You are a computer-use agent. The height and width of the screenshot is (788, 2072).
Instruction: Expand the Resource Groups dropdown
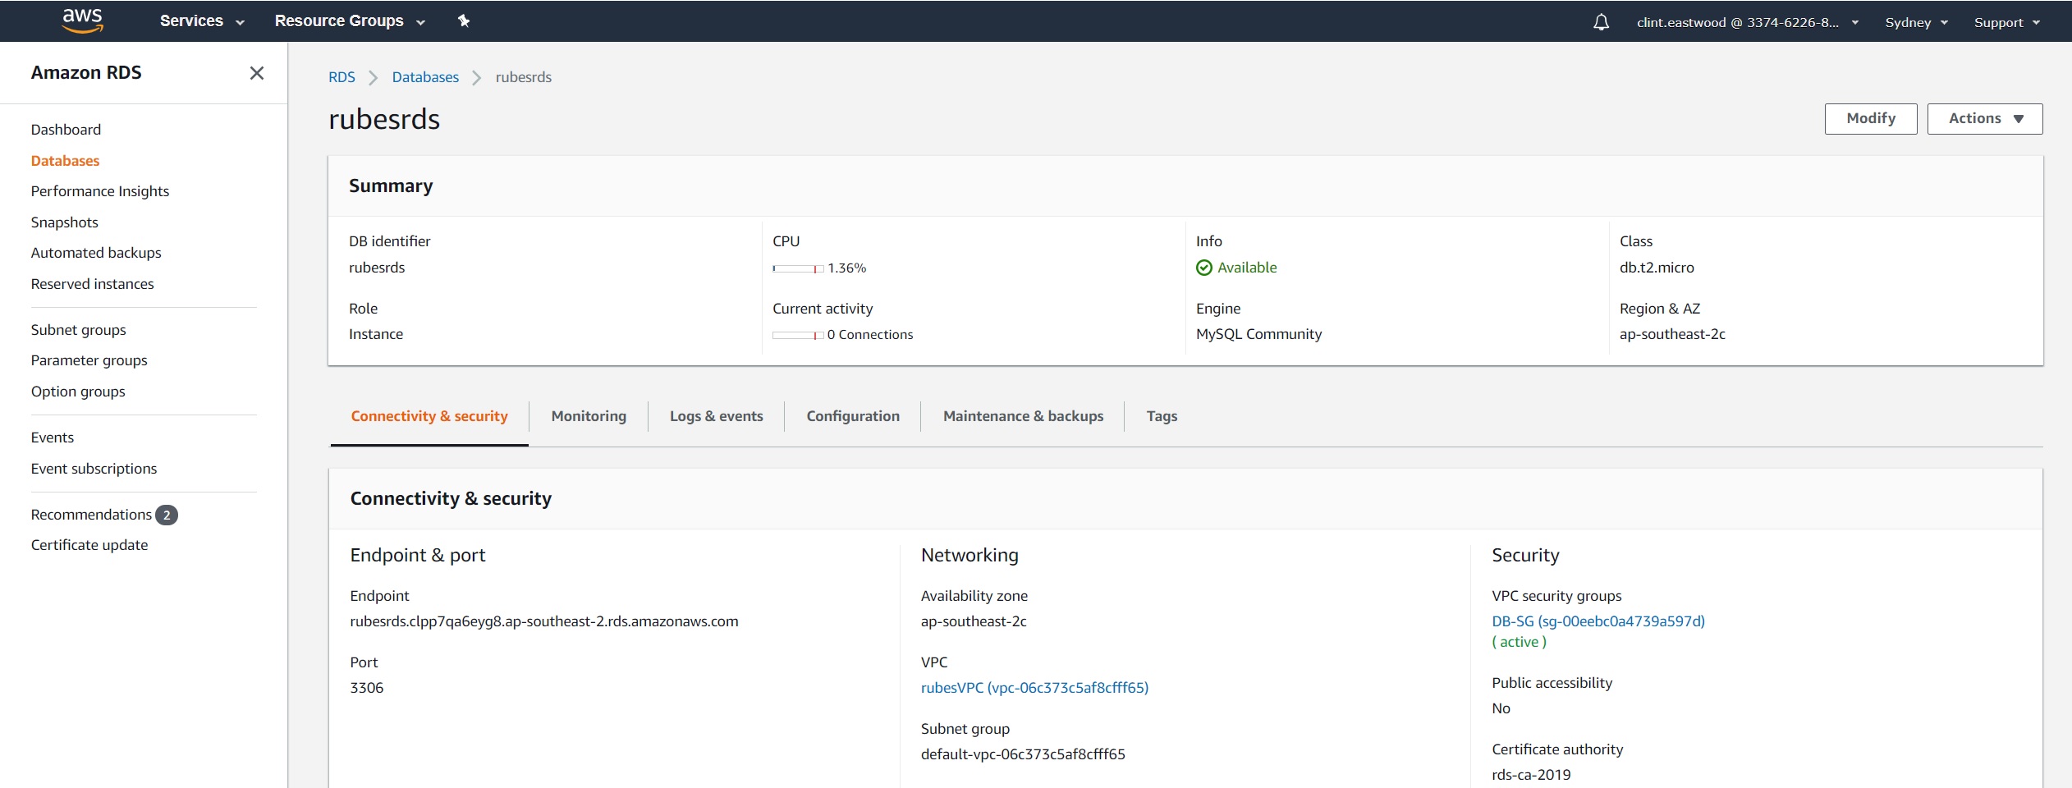coord(350,21)
